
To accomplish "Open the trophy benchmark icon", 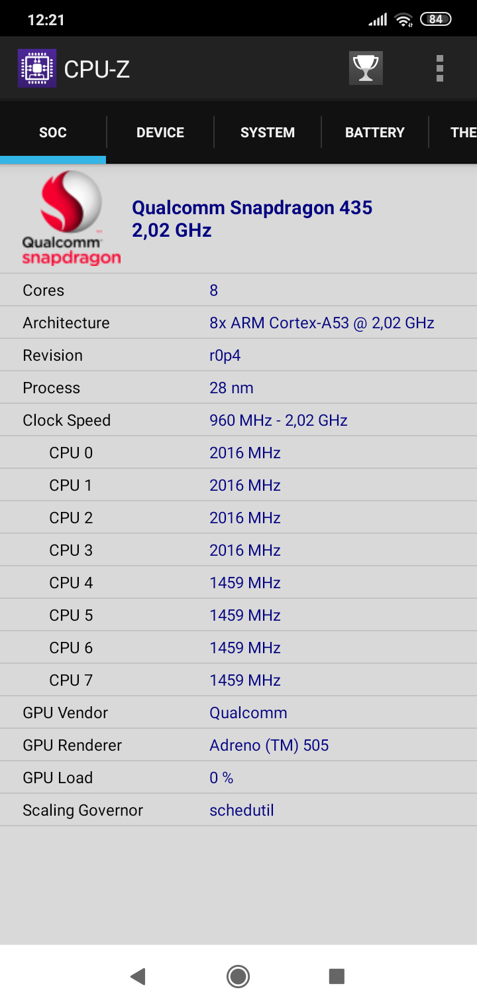I will [x=366, y=68].
